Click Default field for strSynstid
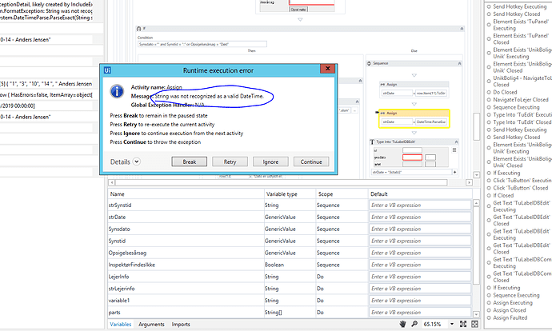The image size is (552, 331). [x=420, y=205]
